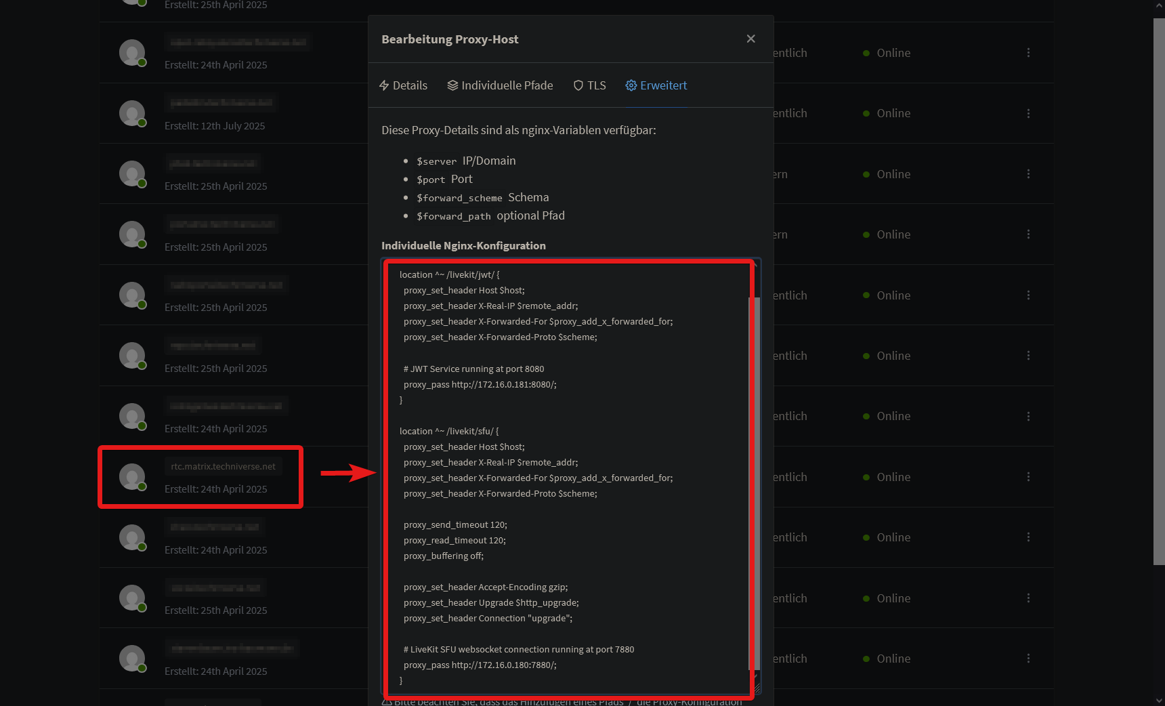Click the shield icon beside TLS
The height and width of the screenshot is (706, 1165).
click(x=578, y=85)
